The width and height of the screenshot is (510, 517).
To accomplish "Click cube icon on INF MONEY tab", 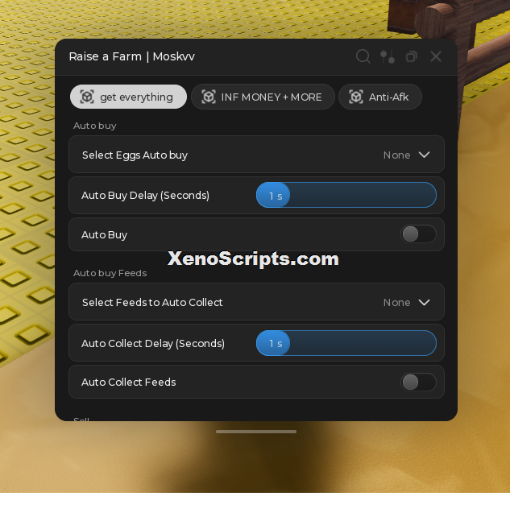I will click(x=209, y=97).
